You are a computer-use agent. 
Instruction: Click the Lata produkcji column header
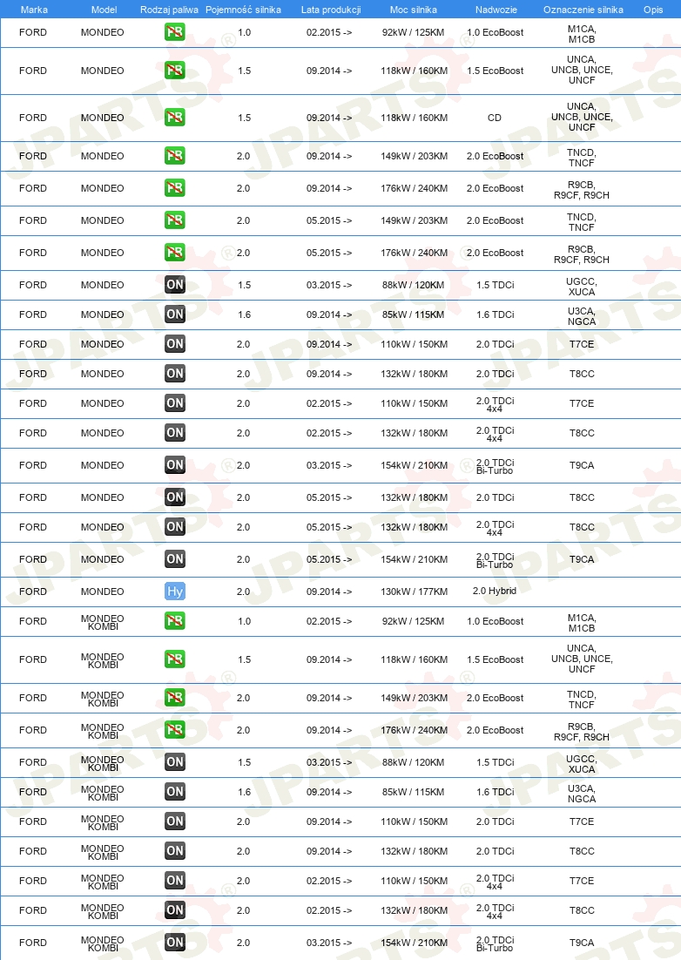(331, 10)
